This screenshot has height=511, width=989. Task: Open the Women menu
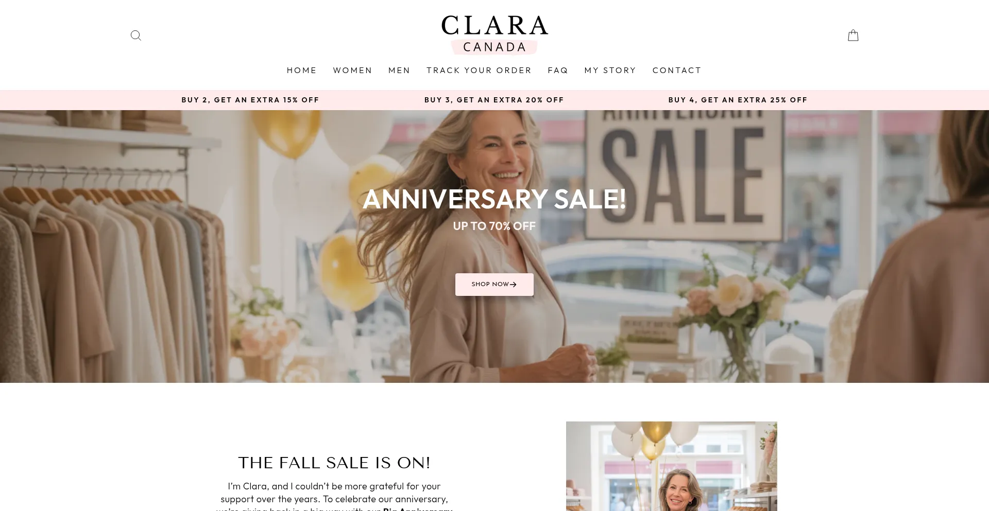point(352,71)
